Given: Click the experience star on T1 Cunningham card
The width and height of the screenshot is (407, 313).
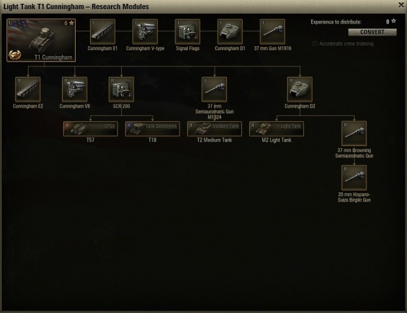Looking at the screenshot, I should [72, 23].
